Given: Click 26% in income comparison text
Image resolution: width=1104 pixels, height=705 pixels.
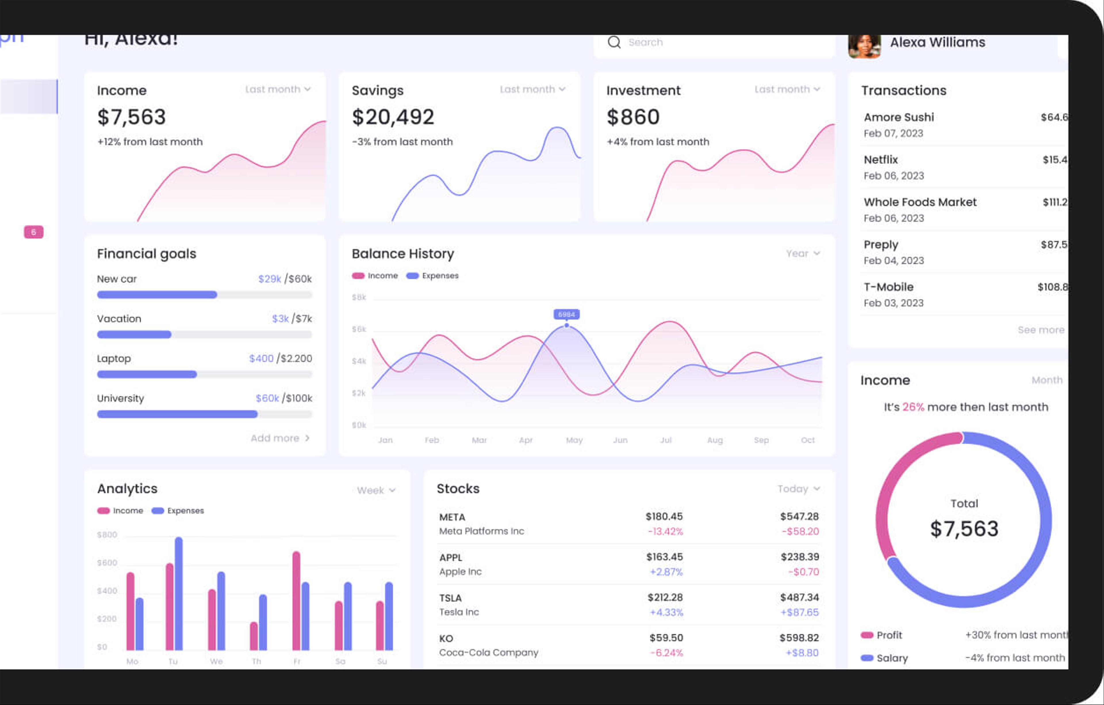Looking at the screenshot, I should tap(913, 407).
